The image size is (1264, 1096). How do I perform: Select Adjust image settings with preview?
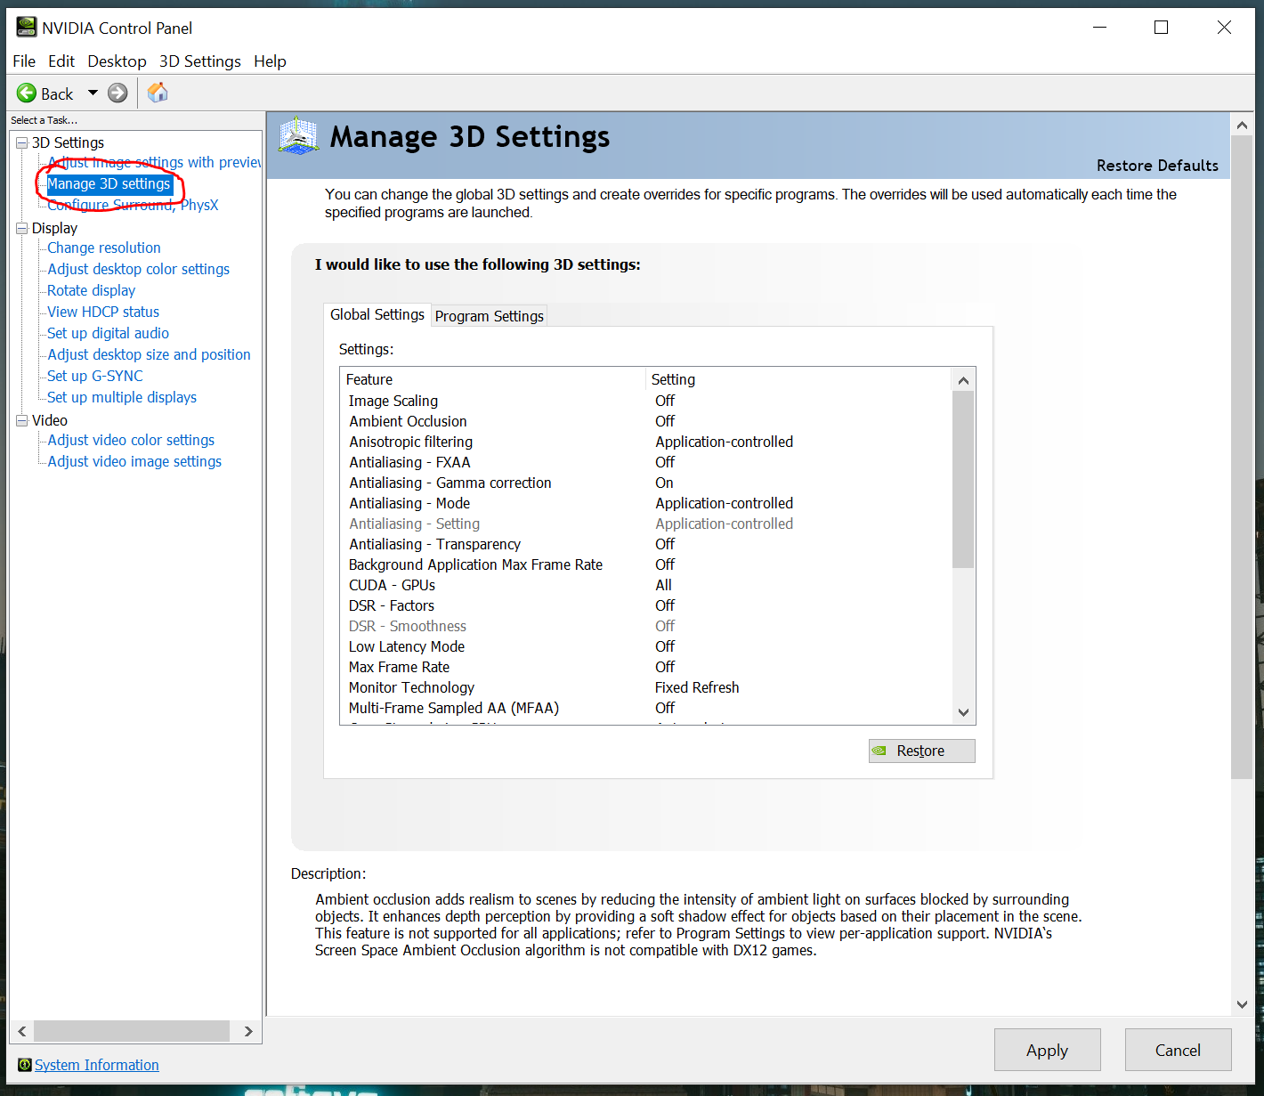(154, 162)
